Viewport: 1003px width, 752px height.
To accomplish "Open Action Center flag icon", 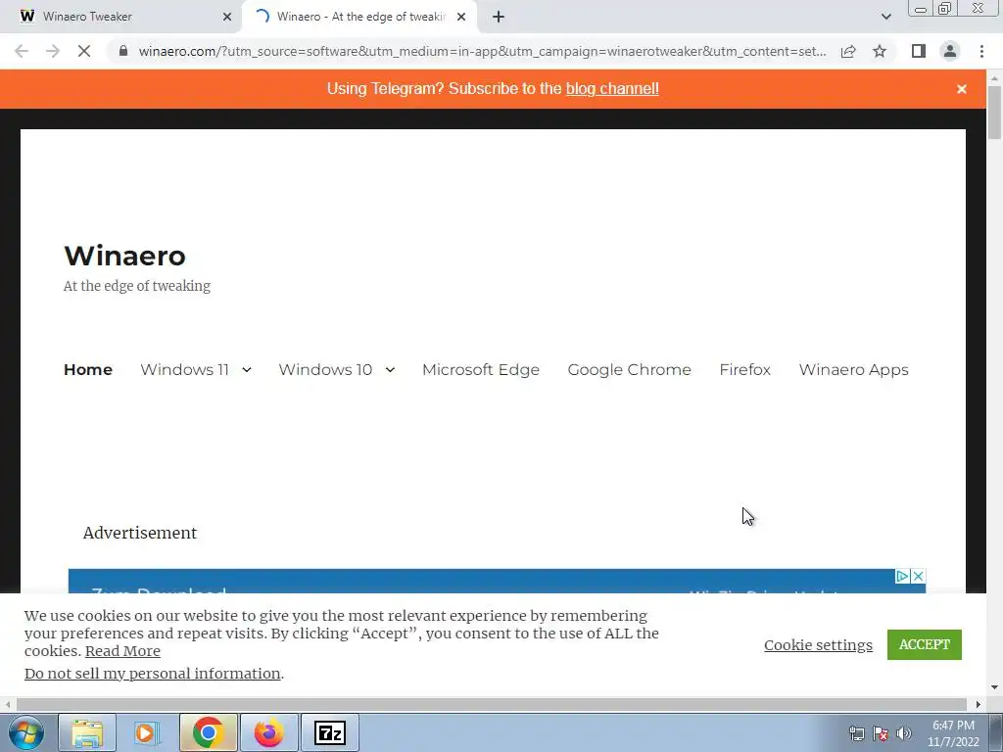I will 881,733.
